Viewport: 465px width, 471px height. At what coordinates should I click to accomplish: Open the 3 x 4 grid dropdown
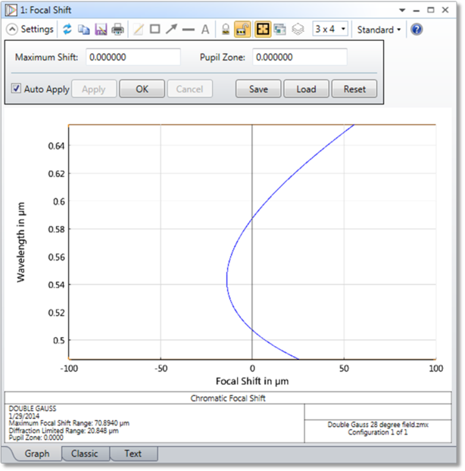click(330, 30)
